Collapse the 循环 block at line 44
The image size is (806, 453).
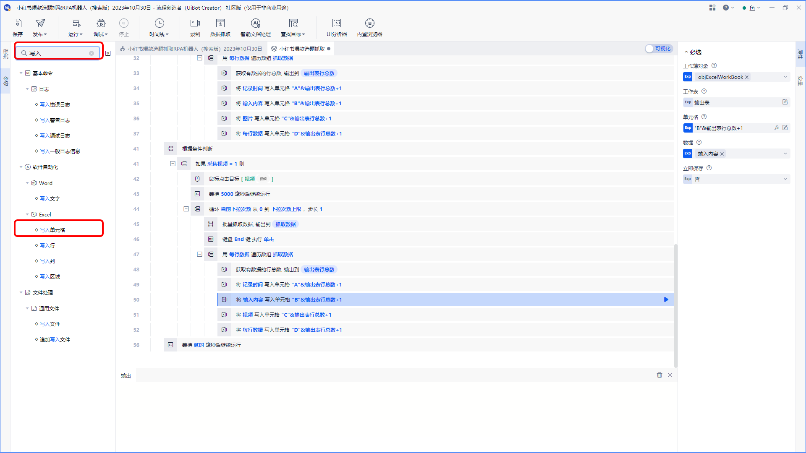186,209
